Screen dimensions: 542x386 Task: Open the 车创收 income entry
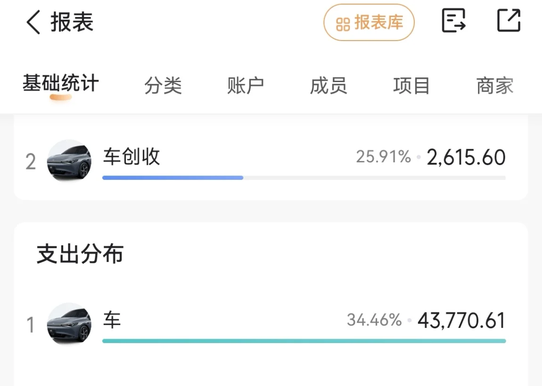131,157
